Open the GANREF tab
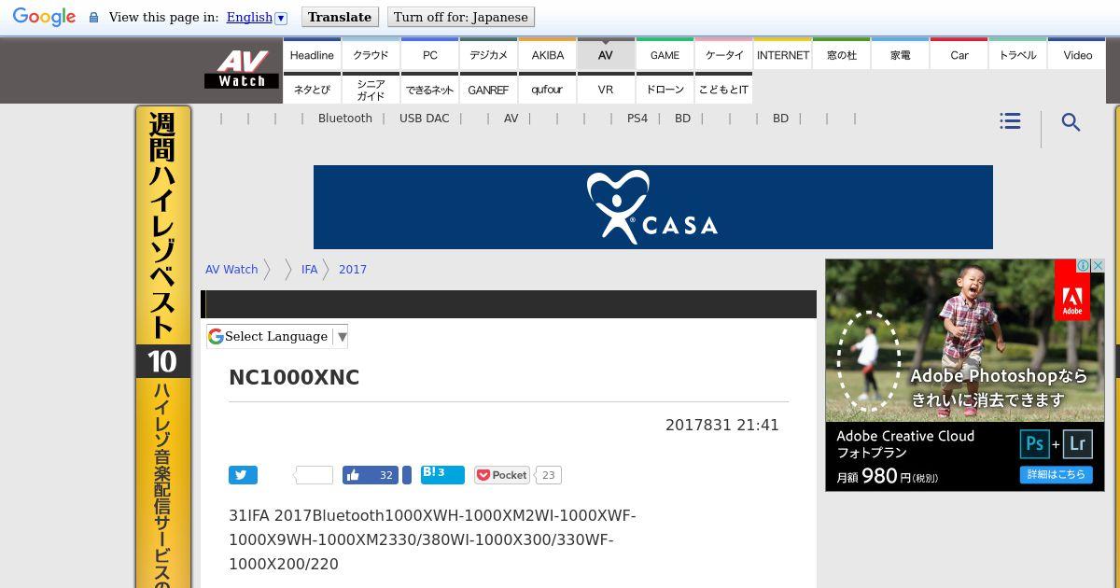The width and height of the screenshot is (1120, 588). pos(488,90)
